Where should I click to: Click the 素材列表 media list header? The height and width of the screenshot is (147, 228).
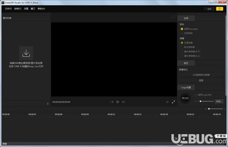pos(7,18)
